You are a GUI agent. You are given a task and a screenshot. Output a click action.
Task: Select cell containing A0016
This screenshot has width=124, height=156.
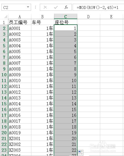coord(20,115)
